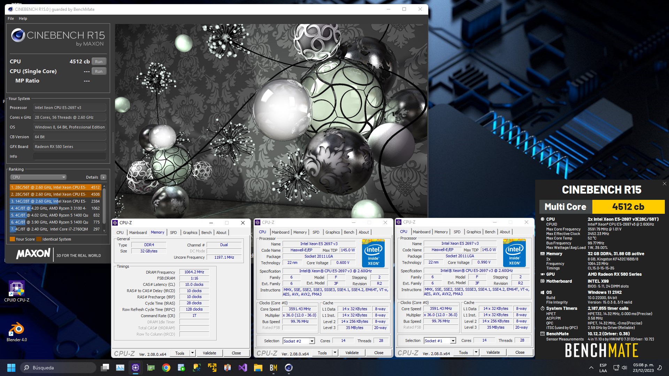Click Validate in Socket #1 CPU-Z window

click(x=493, y=352)
